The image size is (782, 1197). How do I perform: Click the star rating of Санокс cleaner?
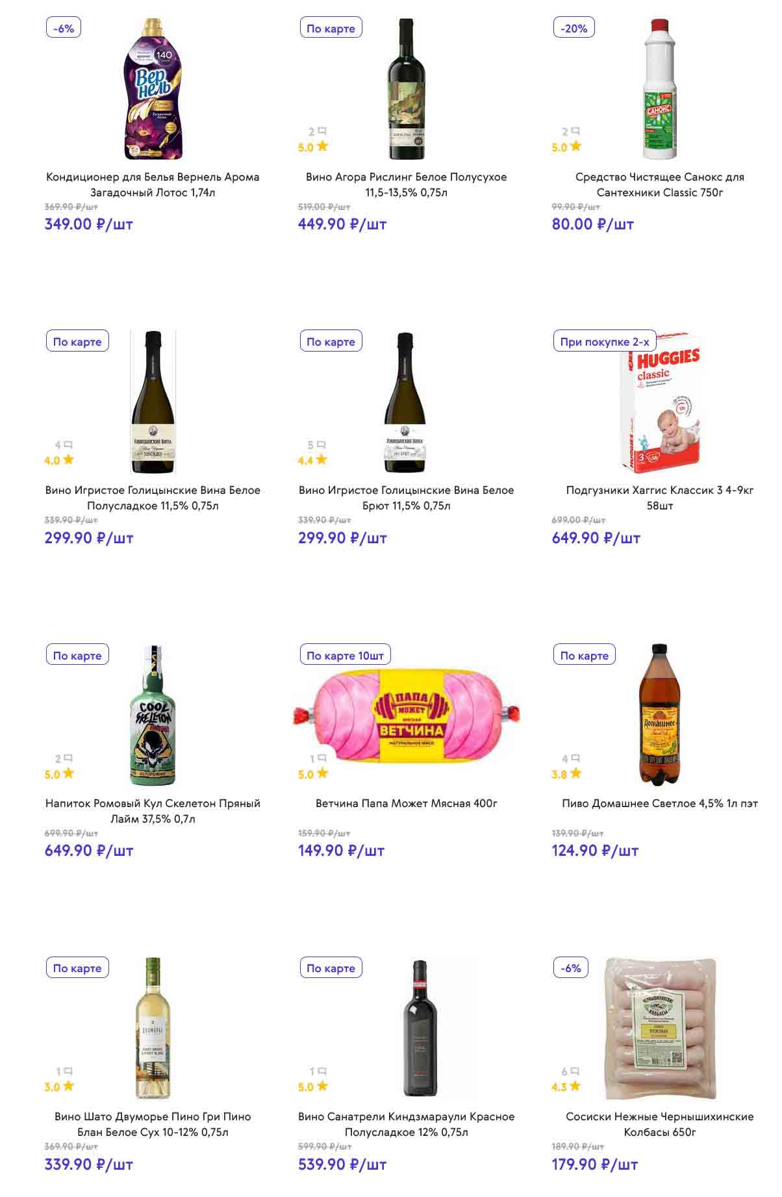click(566, 148)
